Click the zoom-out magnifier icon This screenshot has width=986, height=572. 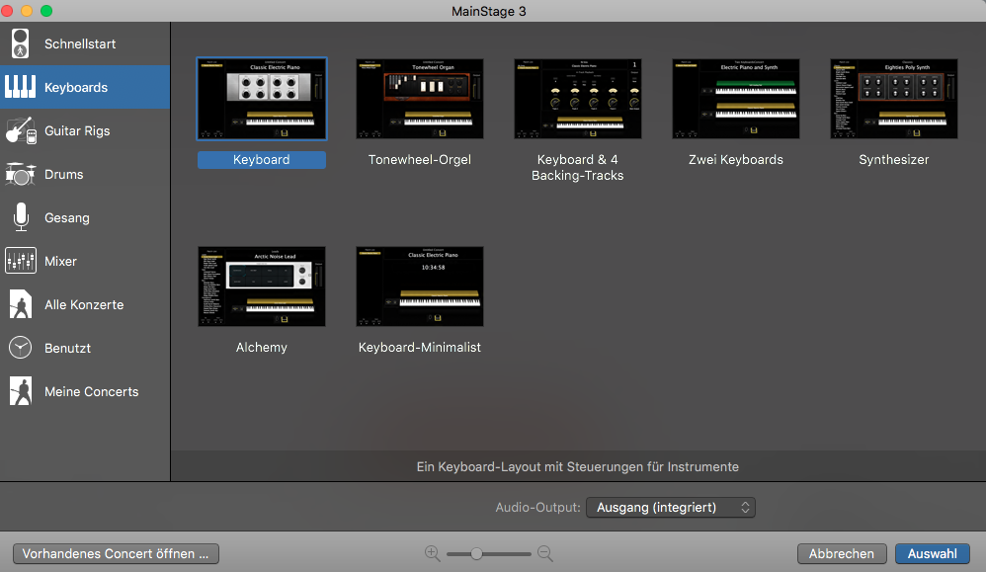(x=545, y=553)
